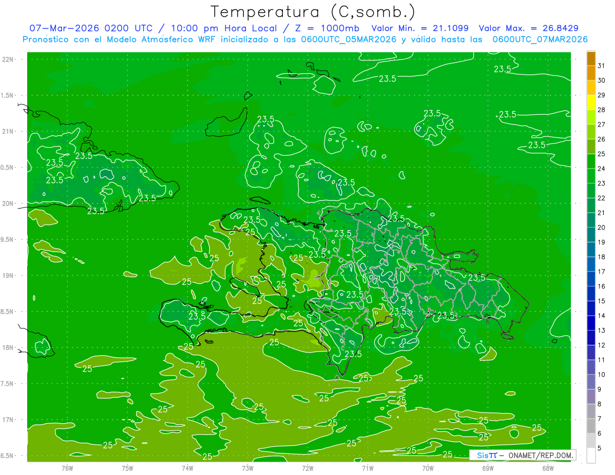Image resolution: width=615 pixels, height=475 pixels.
Task: Click the 76W longitude axis label
Action: [67, 468]
